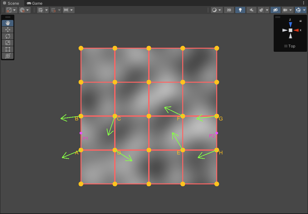This screenshot has width=308, height=214.
Task: Open the grid visibility dropdown arrow
Action: point(46,10)
